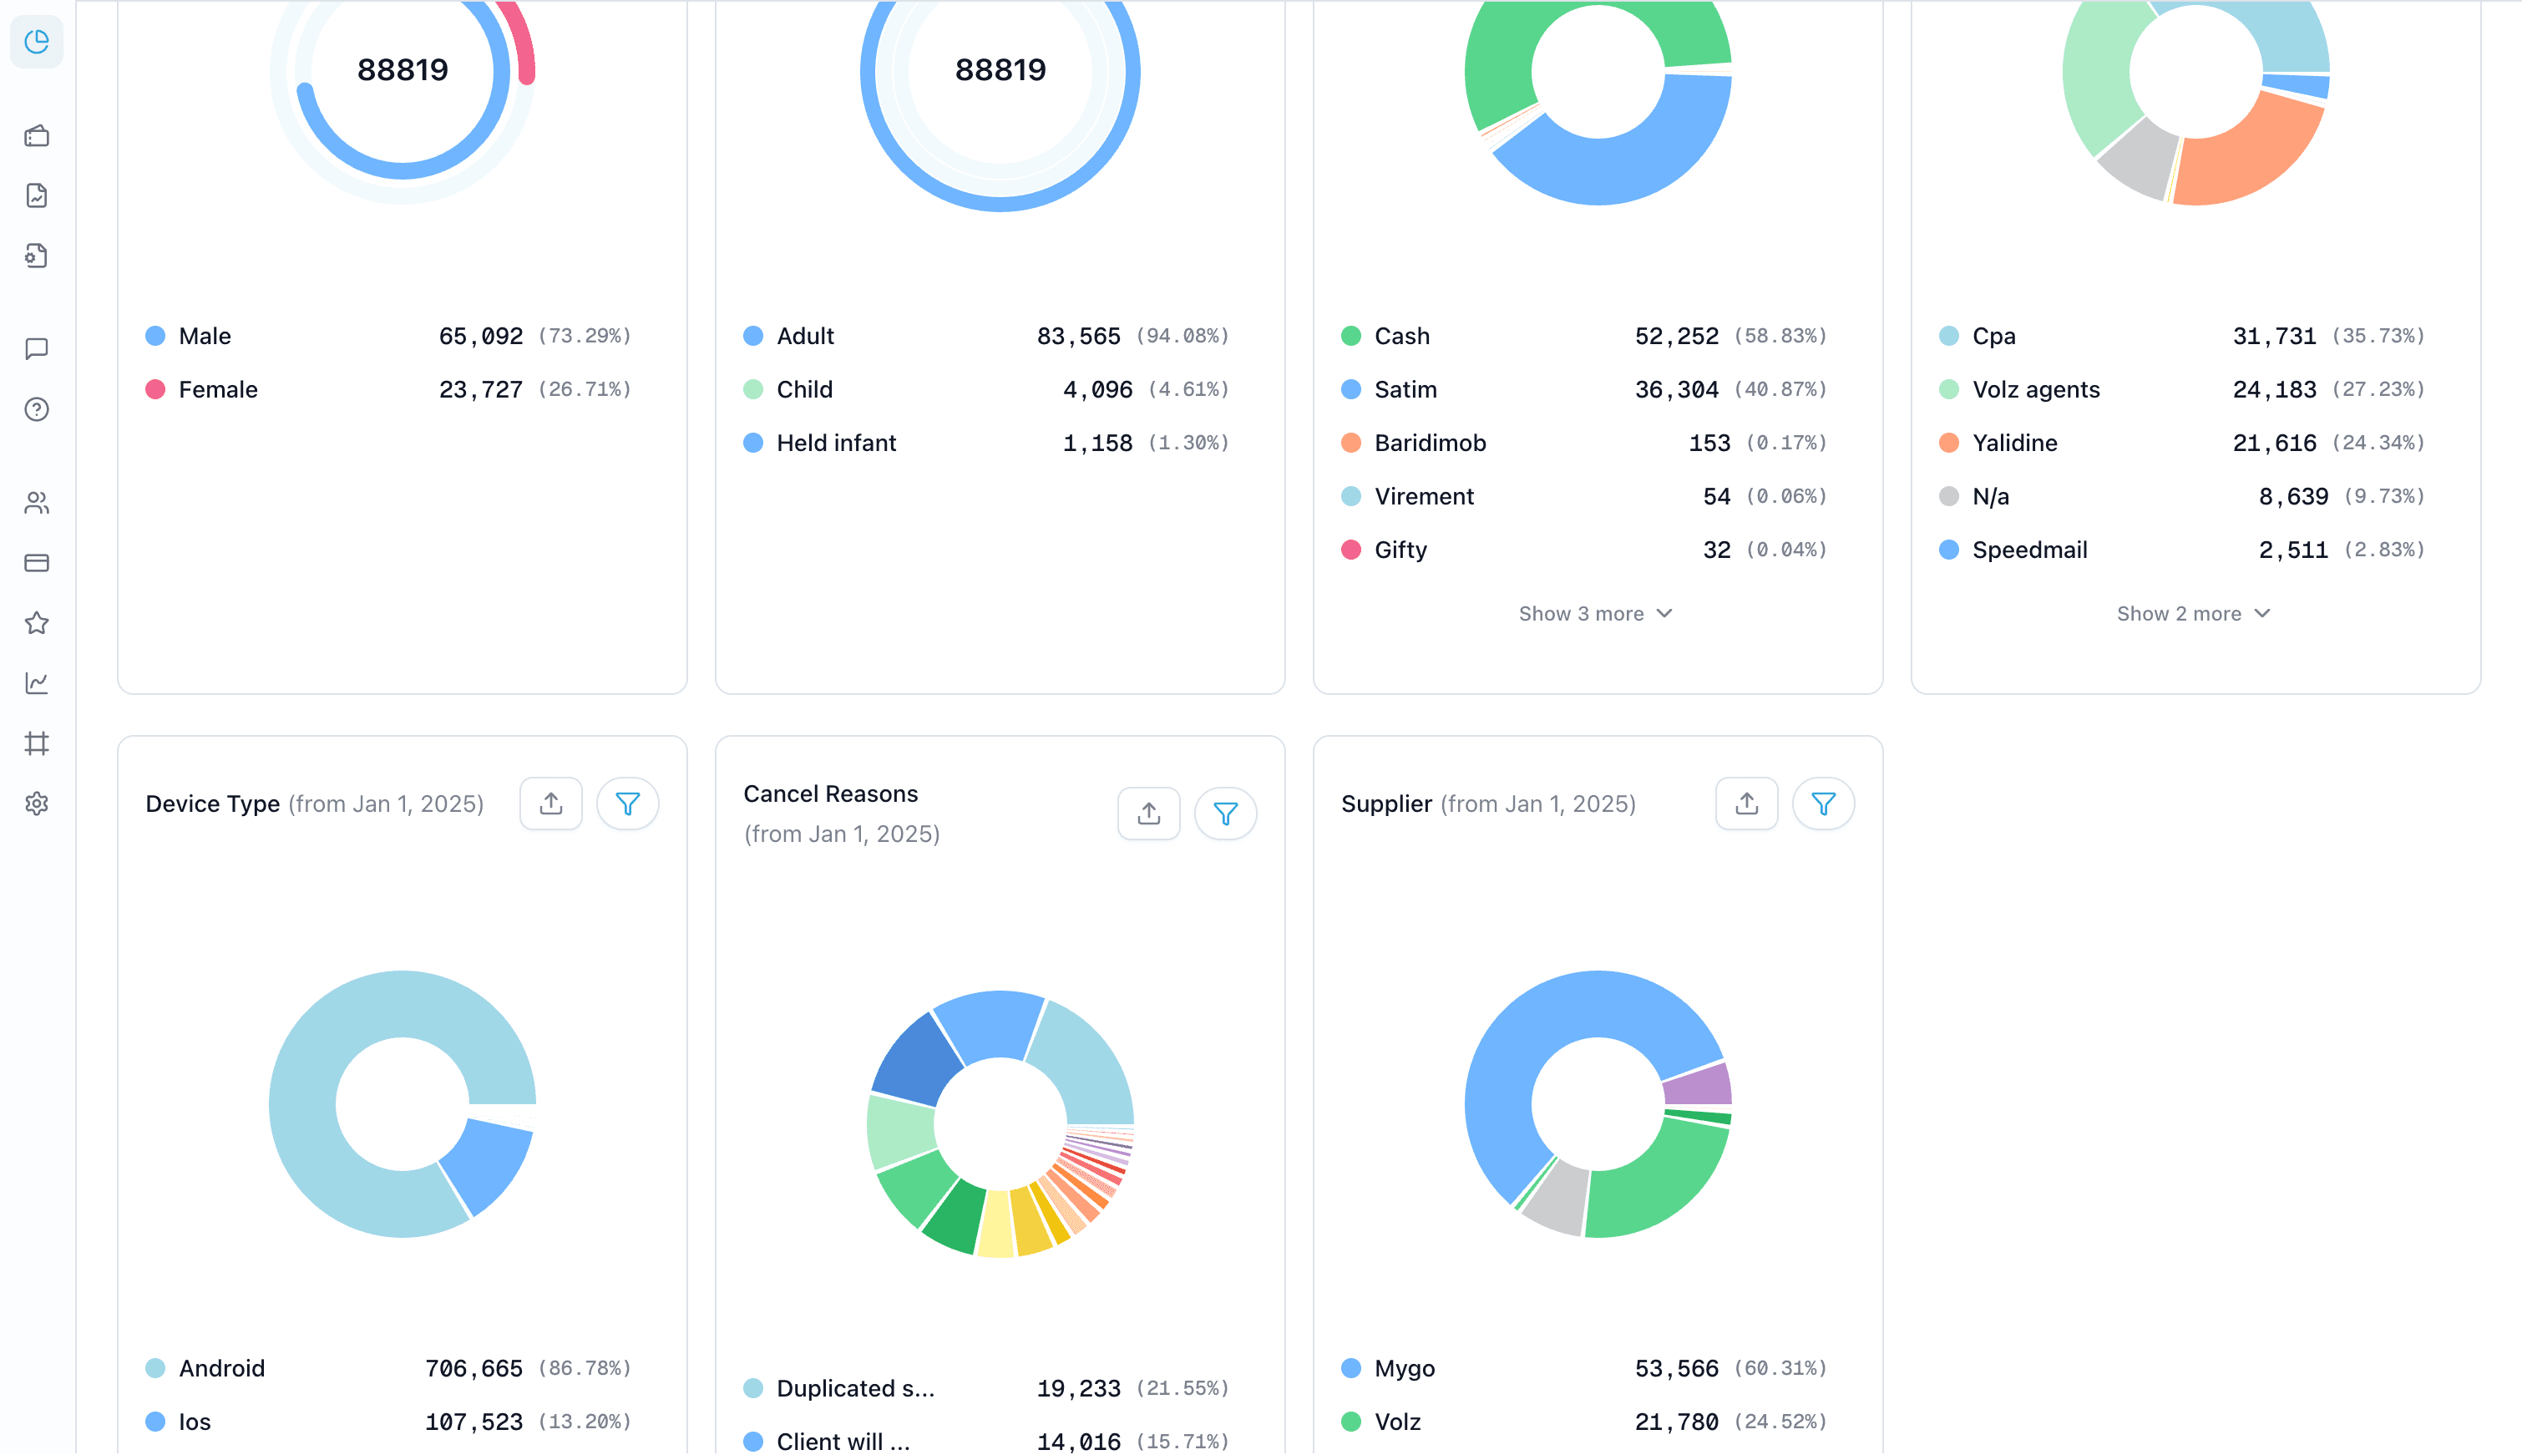The image size is (2522, 1455).
Task: Export the Device Type chart
Action: point(551,804)
